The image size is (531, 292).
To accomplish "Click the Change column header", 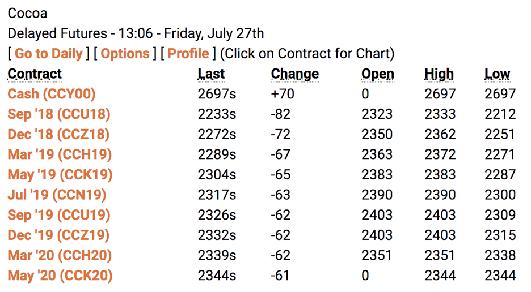I will pyautogui.click(x=294, y=74).
